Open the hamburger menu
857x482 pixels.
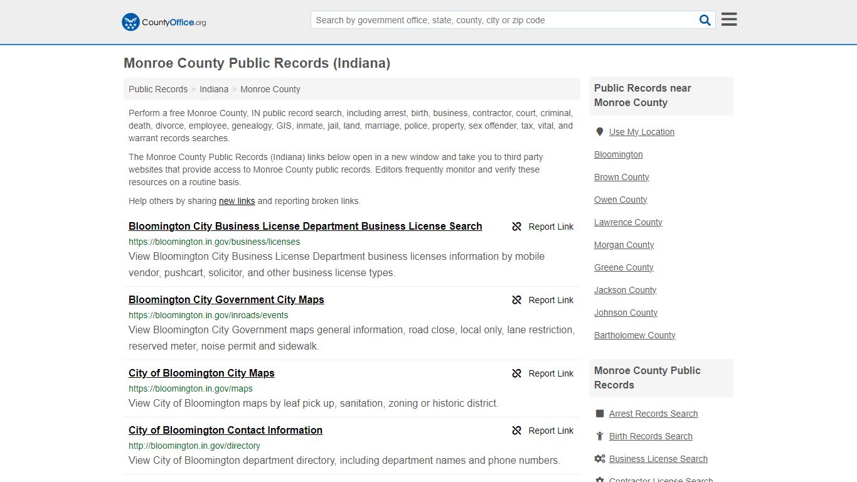[x=729, y=19]
